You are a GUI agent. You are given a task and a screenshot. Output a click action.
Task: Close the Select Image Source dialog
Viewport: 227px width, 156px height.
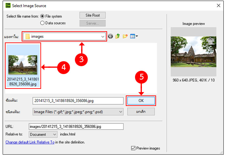(x=218, y=5)
